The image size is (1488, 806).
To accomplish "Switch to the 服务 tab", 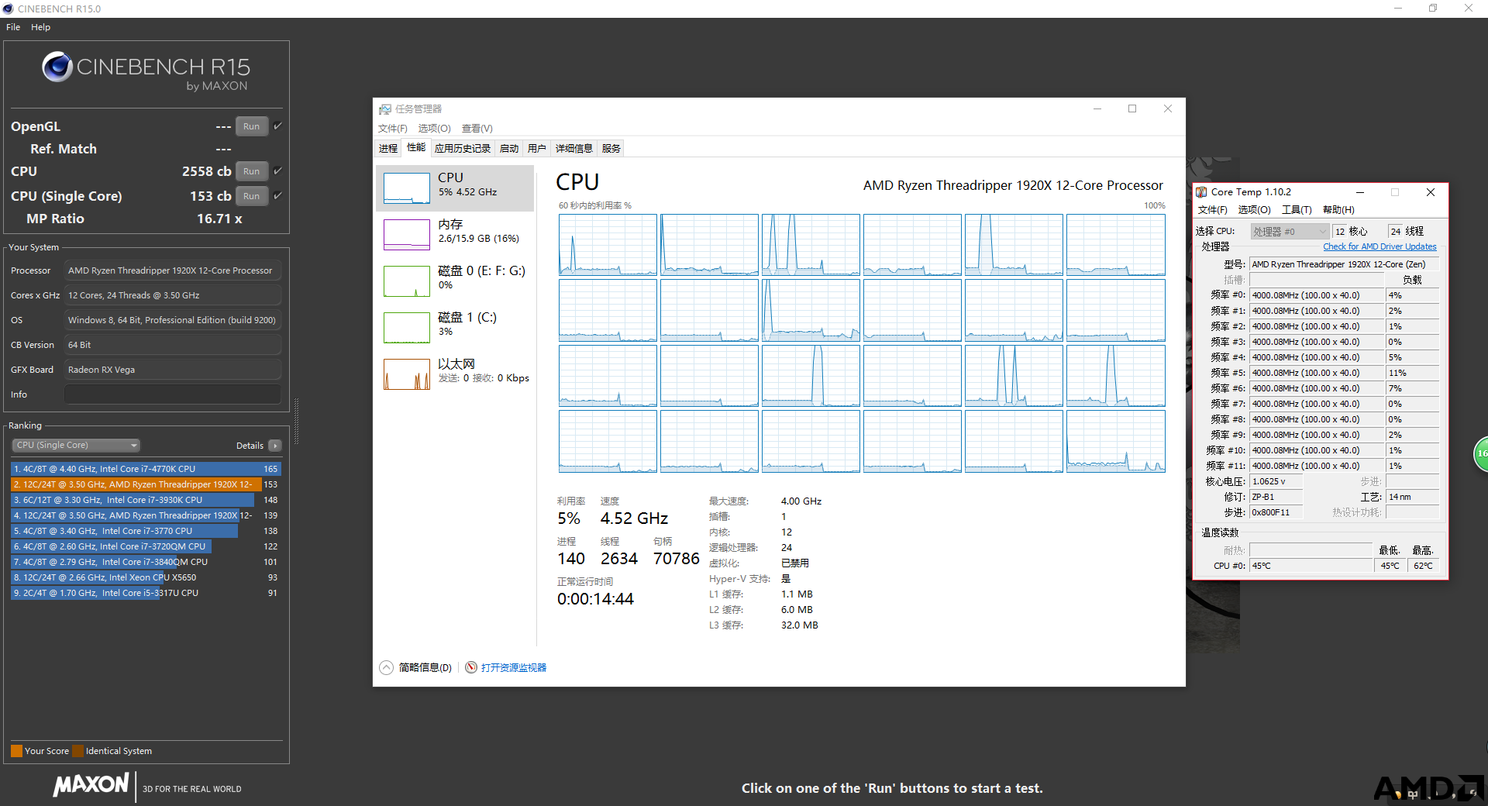I will [x=611, y=149].
